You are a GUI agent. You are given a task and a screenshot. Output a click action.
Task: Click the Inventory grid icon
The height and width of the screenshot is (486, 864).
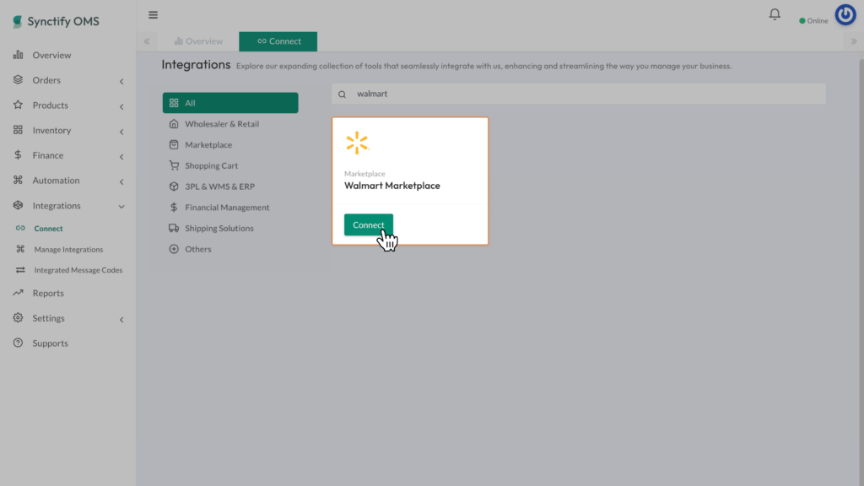[19, 130]
